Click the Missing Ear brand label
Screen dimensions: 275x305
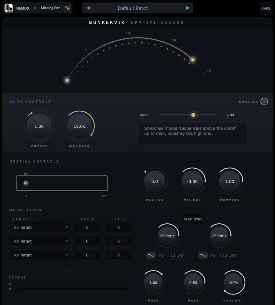[x=50, y=8]
